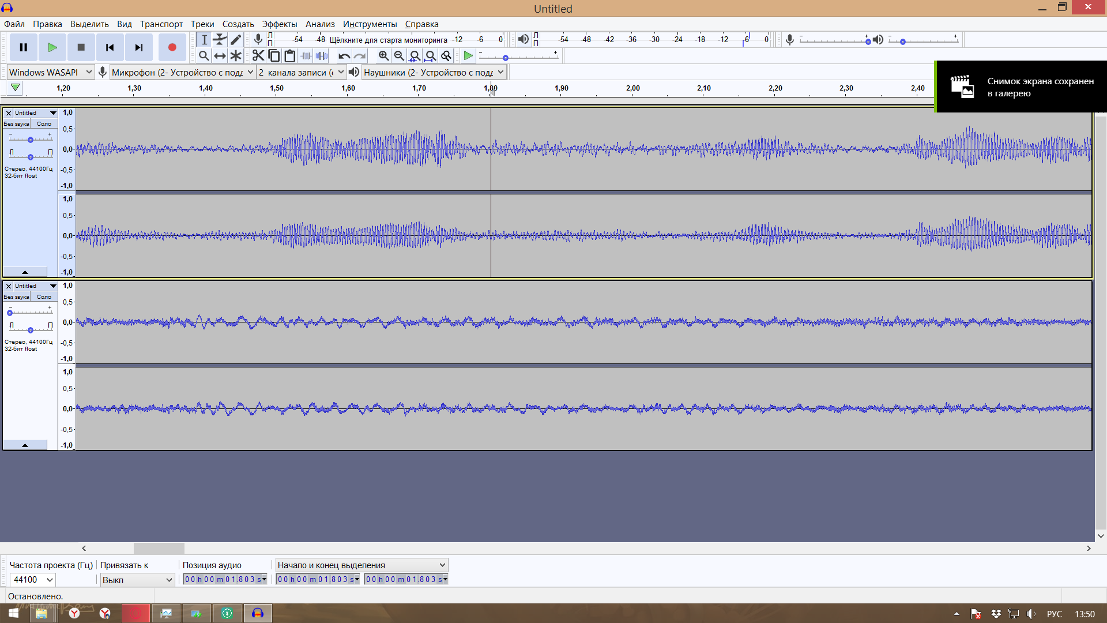Skip to end of project
Viewport: 1107px width, 623px height.
tap(139, 47)
